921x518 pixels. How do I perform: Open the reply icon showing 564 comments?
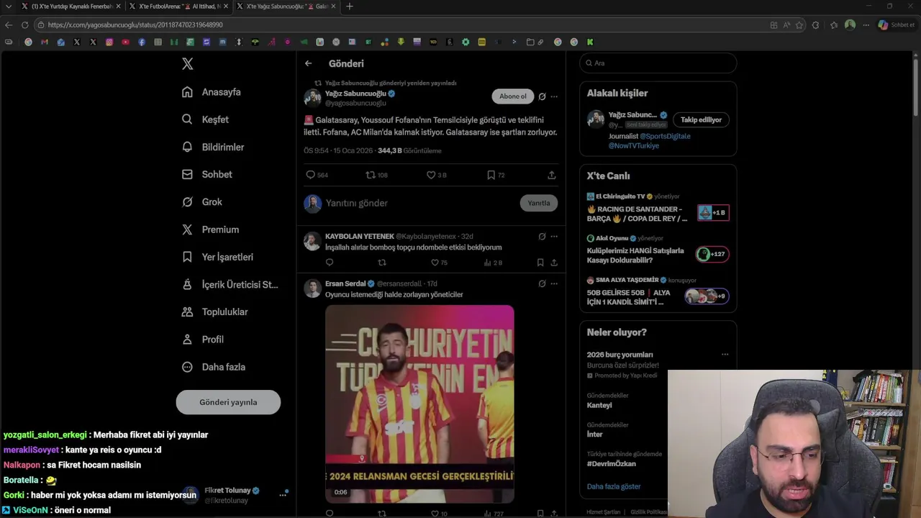[317, 175]
